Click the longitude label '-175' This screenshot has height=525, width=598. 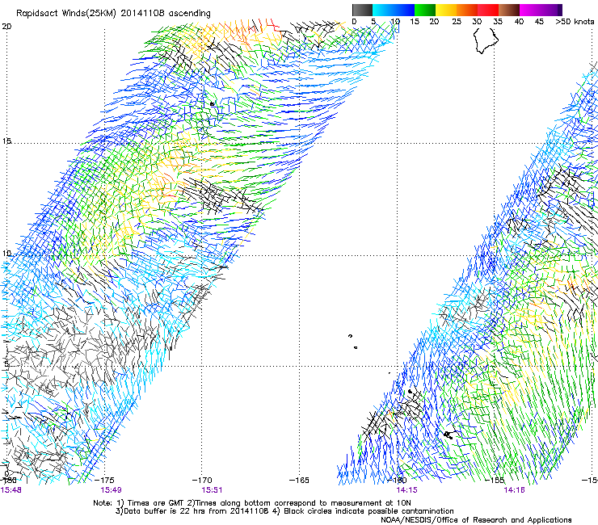point(104,480)
